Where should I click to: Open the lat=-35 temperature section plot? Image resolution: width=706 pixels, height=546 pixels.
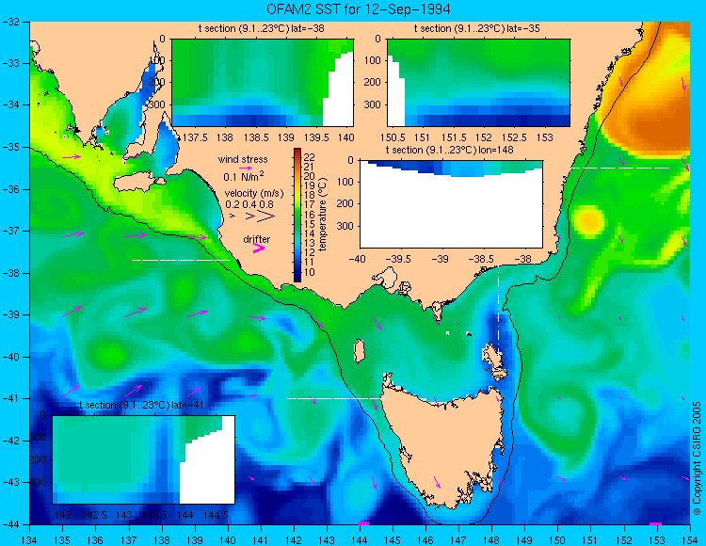478,83
